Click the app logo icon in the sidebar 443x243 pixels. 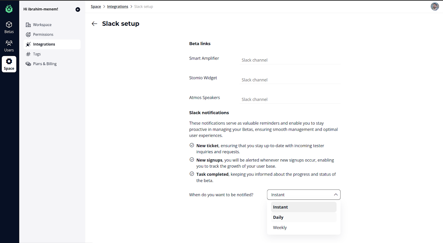coord(9,9)
